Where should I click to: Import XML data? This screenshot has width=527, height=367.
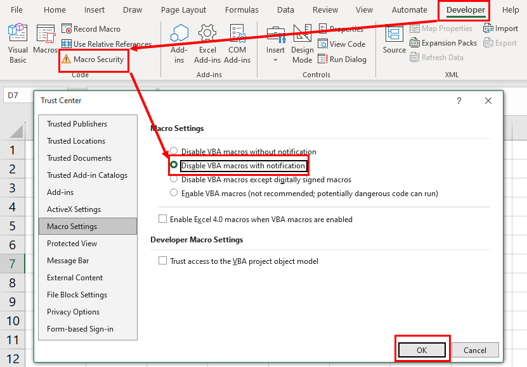pyautogui.click(x=500, y=28)
